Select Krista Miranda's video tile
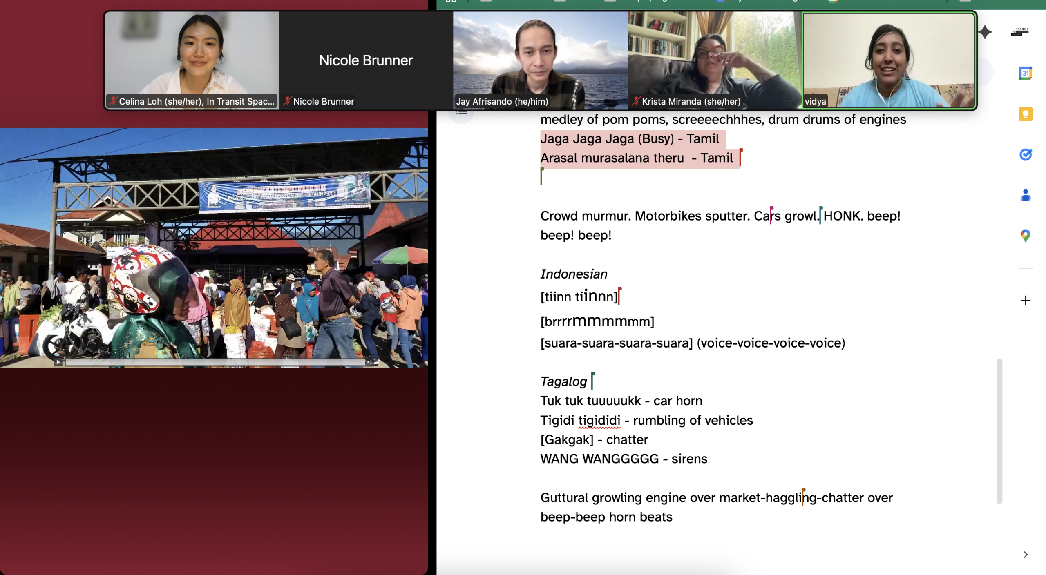The image size is (1046, 575). click(x=714, y=60)
